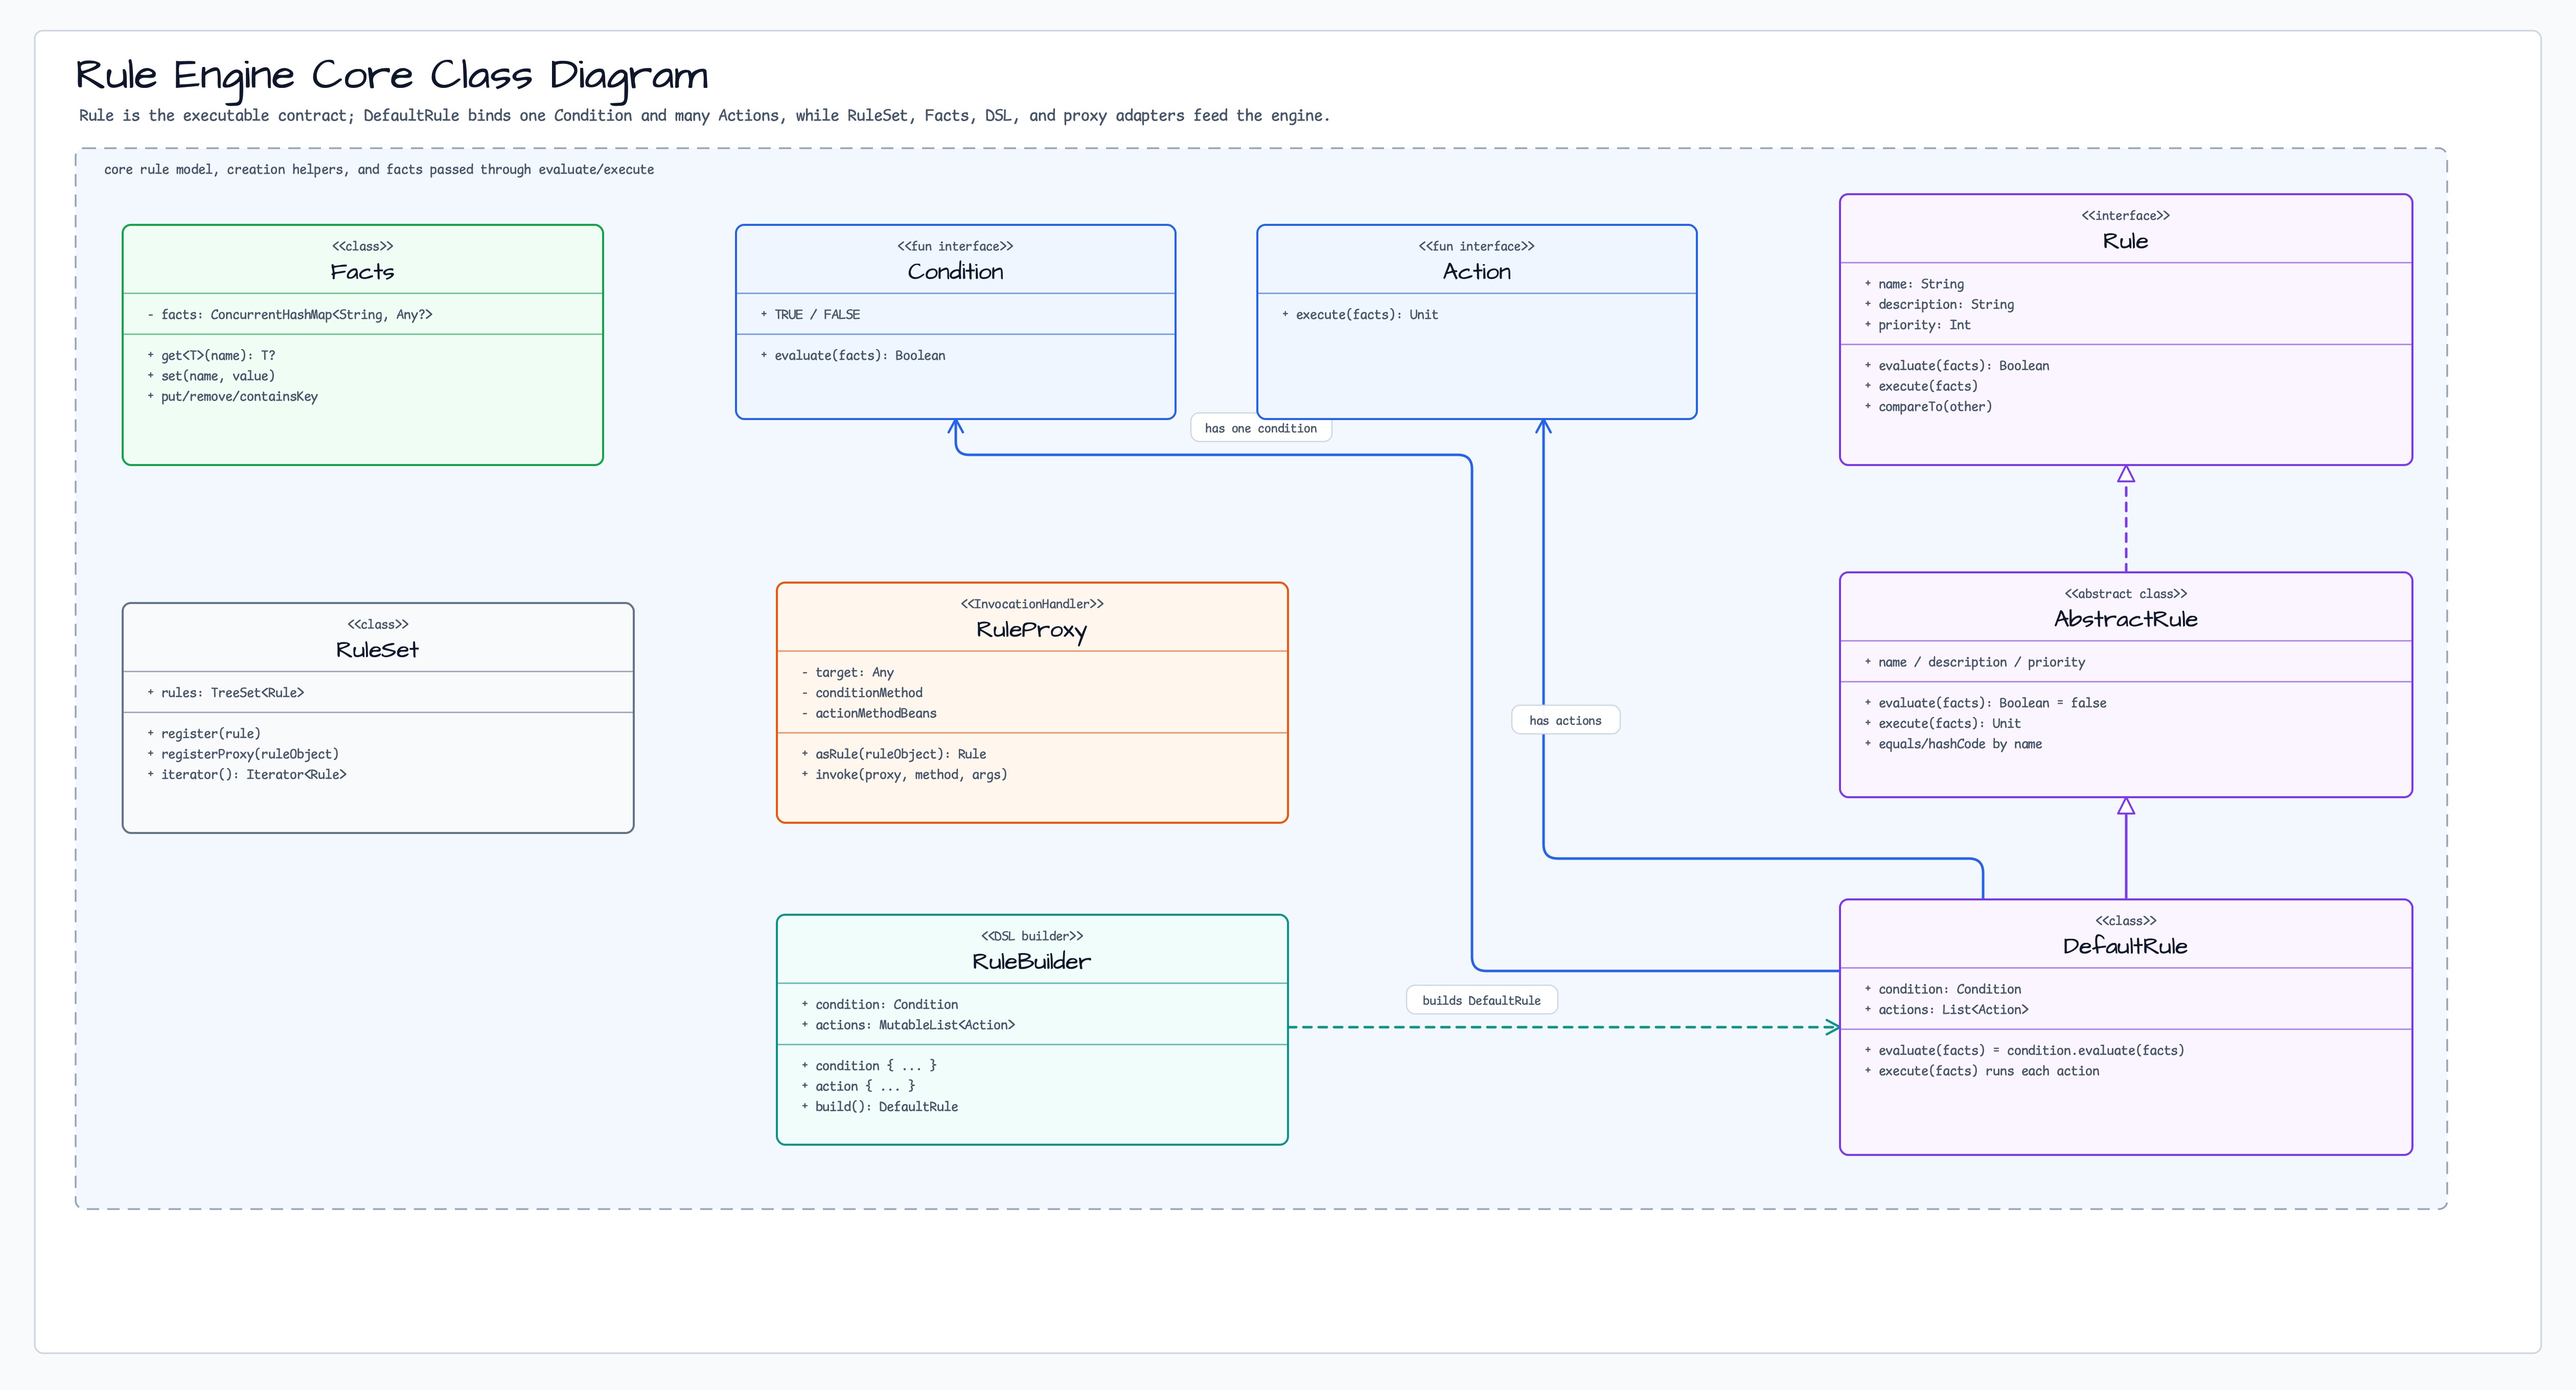2576x1390 pixels.
Task: Select the diagram title 'Rule Engine Core Class Diagram'
Action: click(392, 77)
